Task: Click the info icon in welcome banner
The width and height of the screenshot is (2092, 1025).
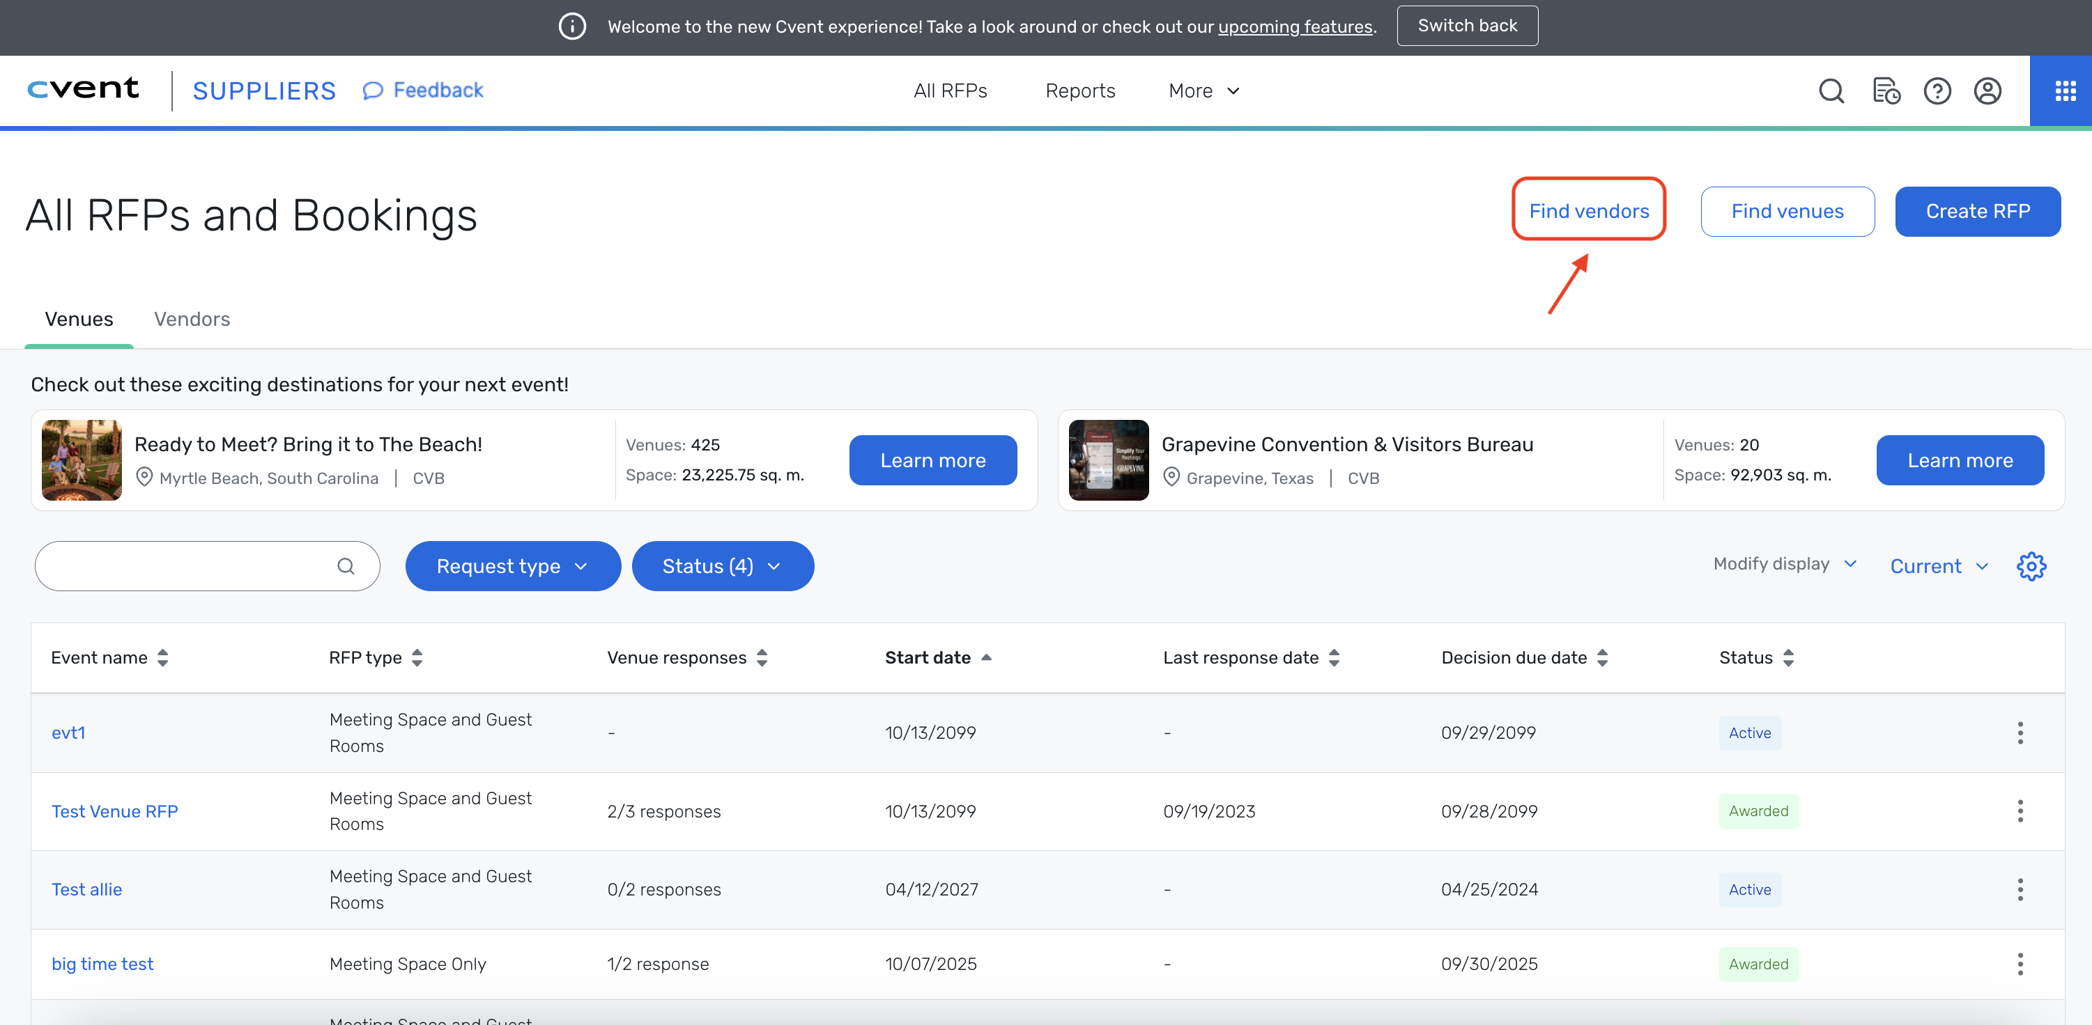Action: [x=571, y=26]
